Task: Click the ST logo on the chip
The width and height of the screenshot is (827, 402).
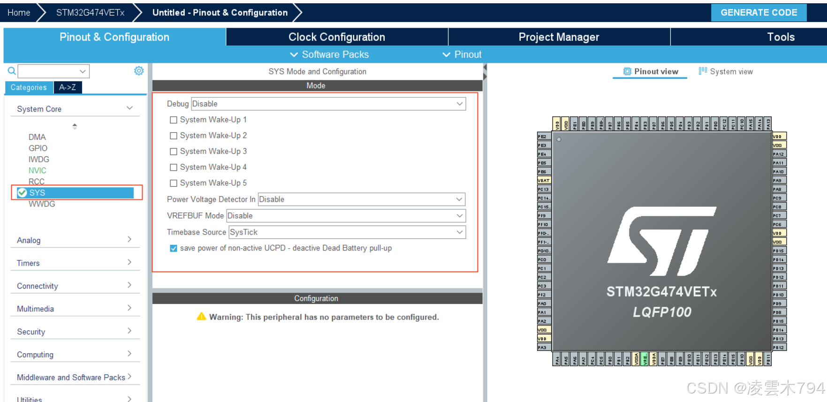Action: [662, 241]
